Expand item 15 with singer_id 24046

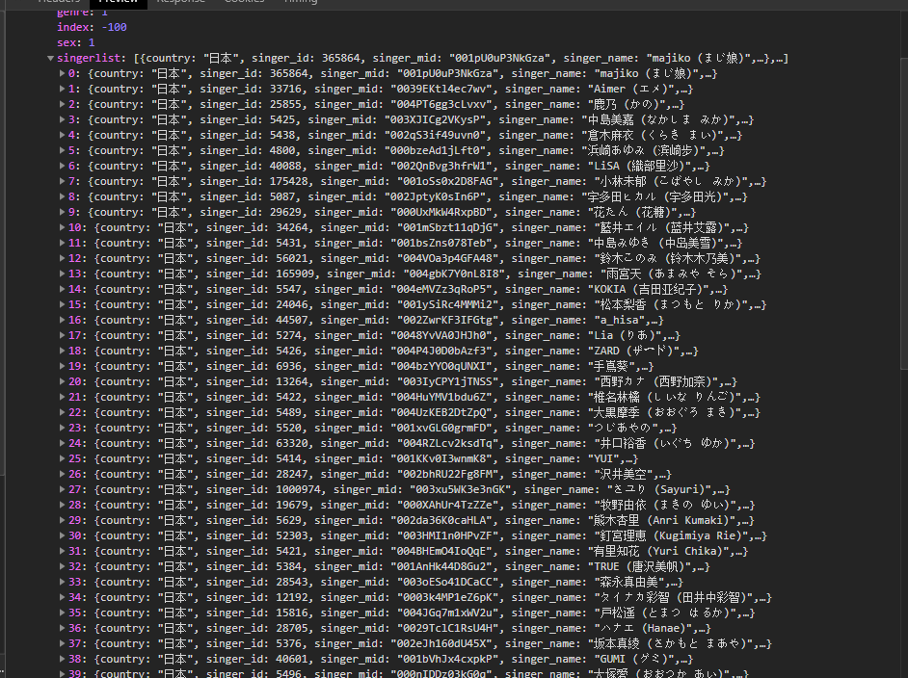[62, 305]
